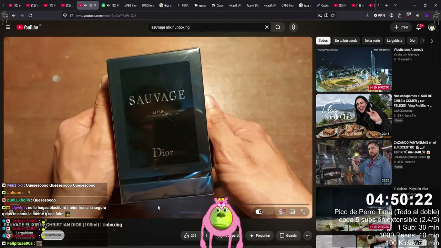Toggle autoplay switch in the player
This screenshot has height=248, width=441.
pos(259,212)
